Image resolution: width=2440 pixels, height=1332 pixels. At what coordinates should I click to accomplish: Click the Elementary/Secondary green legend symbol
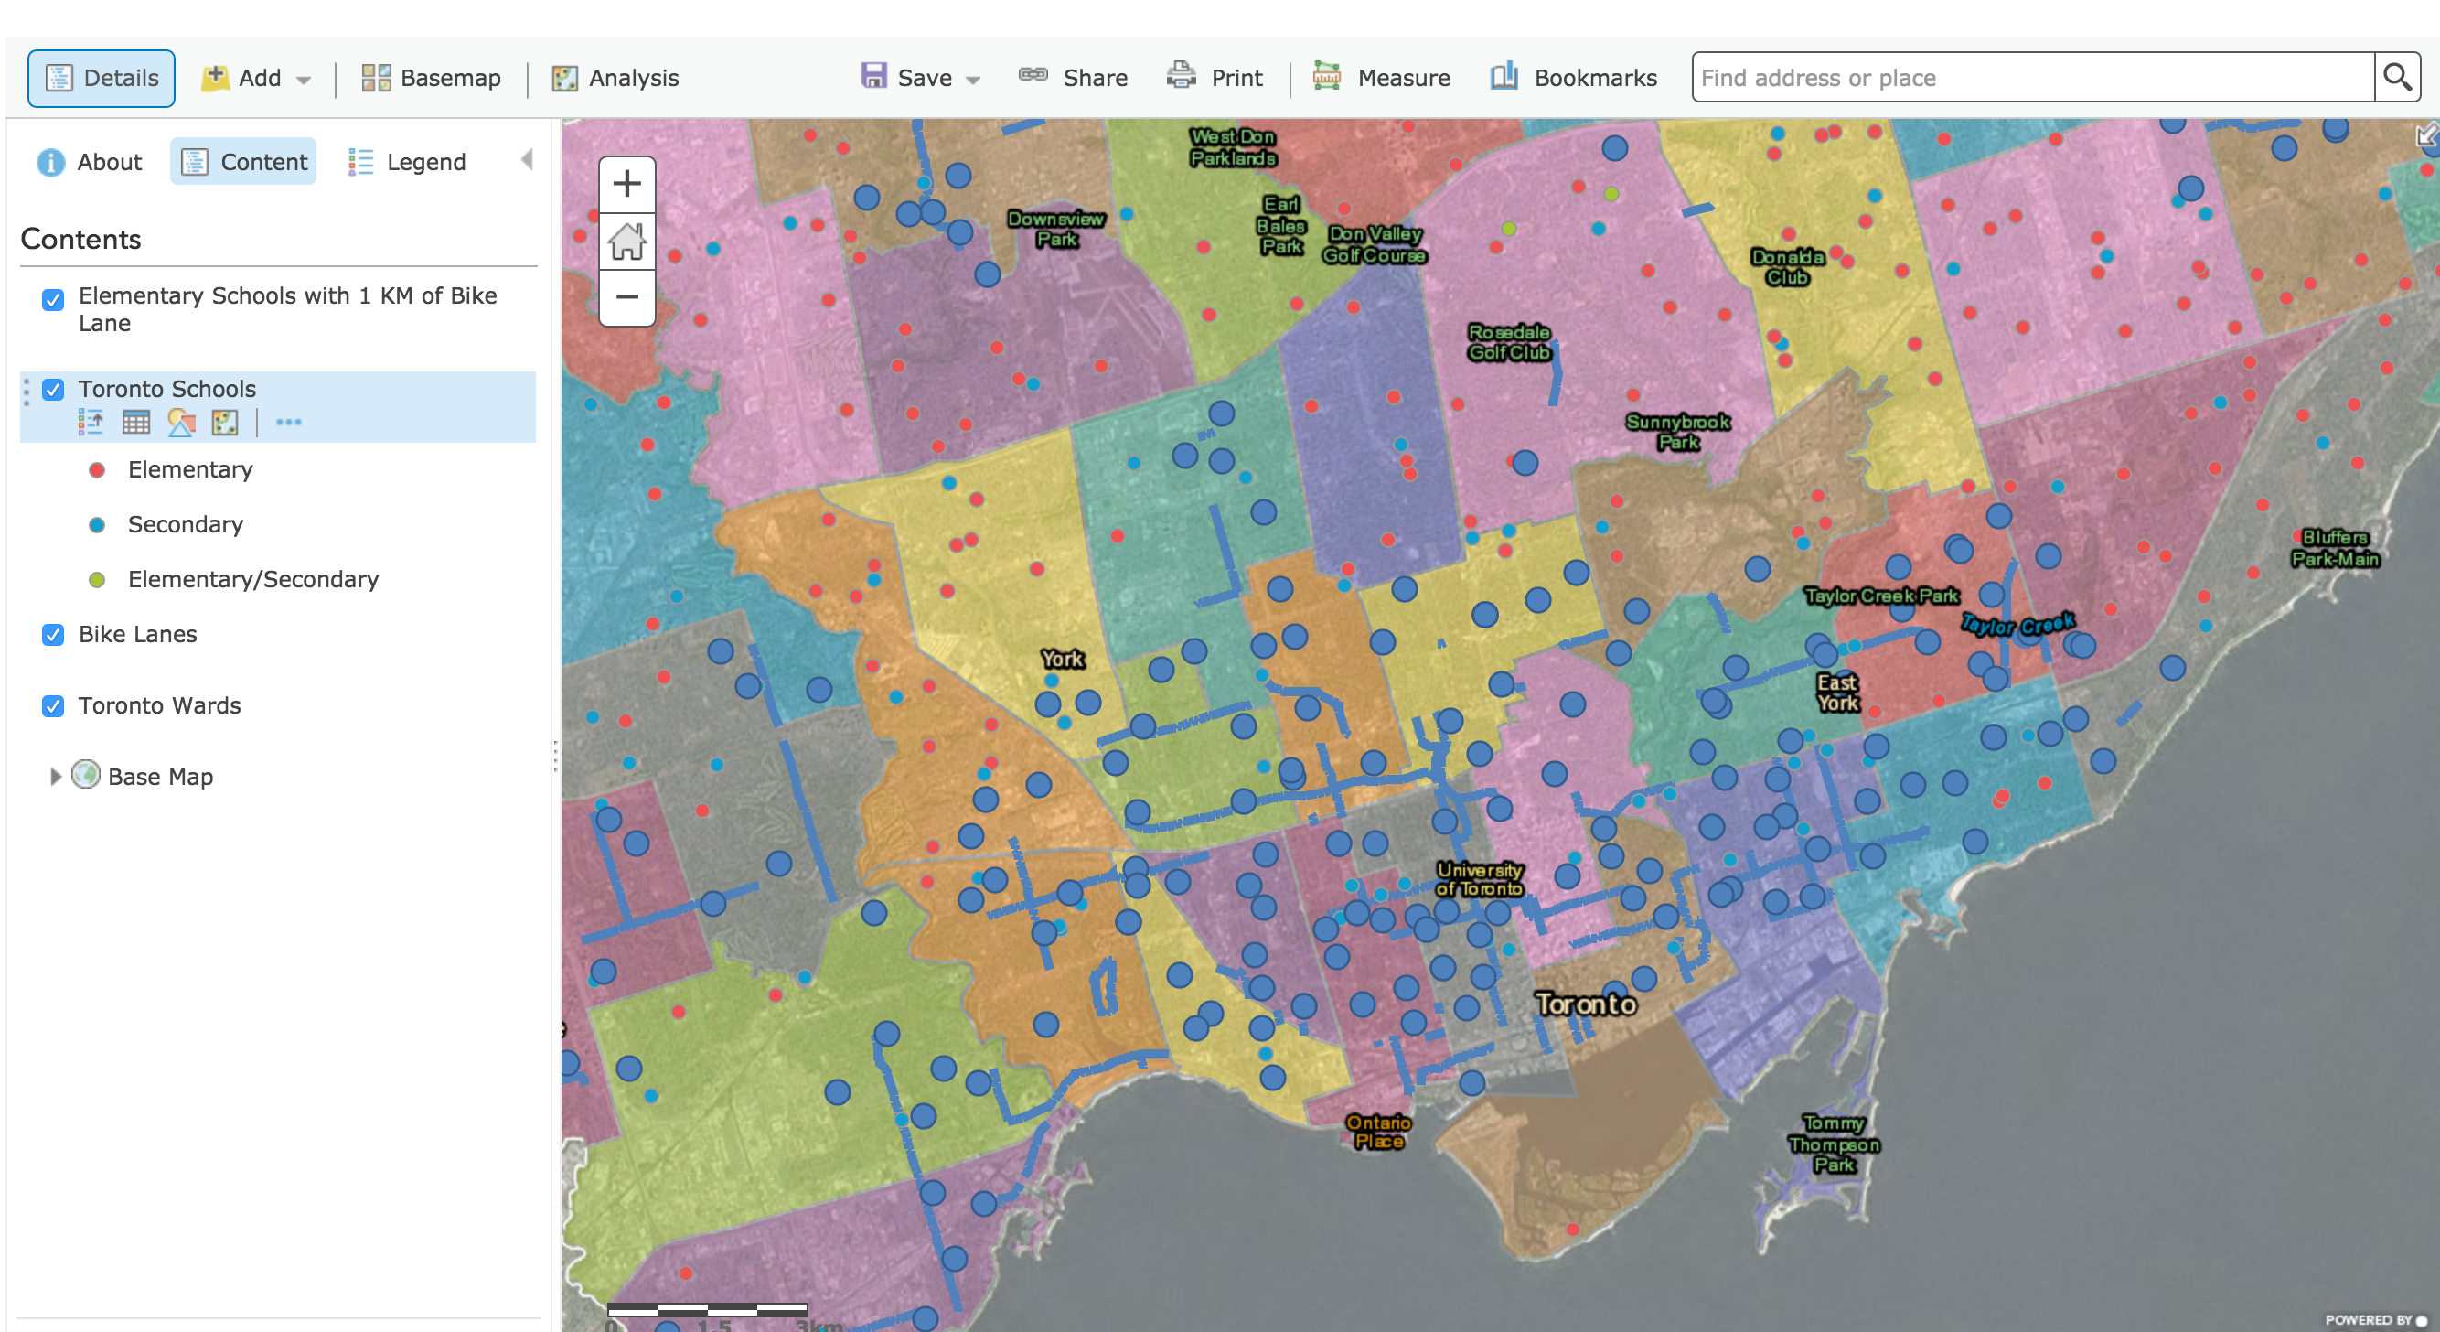97,580
